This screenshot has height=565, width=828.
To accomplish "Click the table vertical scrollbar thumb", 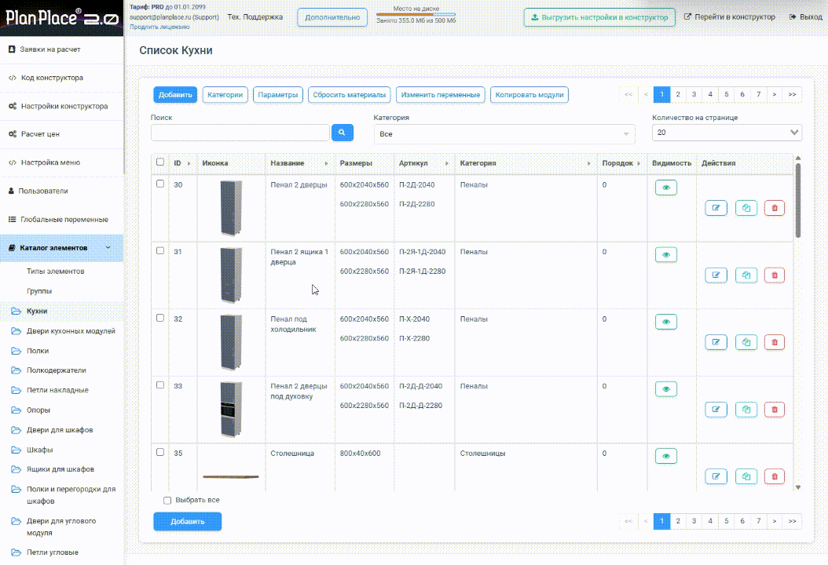I will pos(798,200).
